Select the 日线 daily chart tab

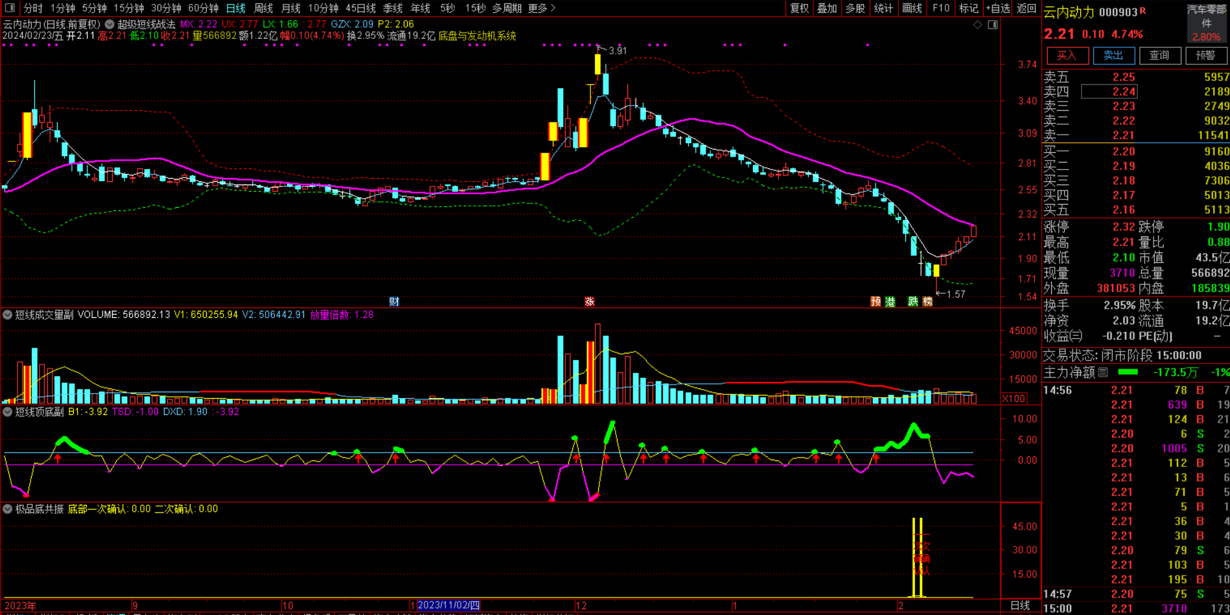tap(236, 8)
